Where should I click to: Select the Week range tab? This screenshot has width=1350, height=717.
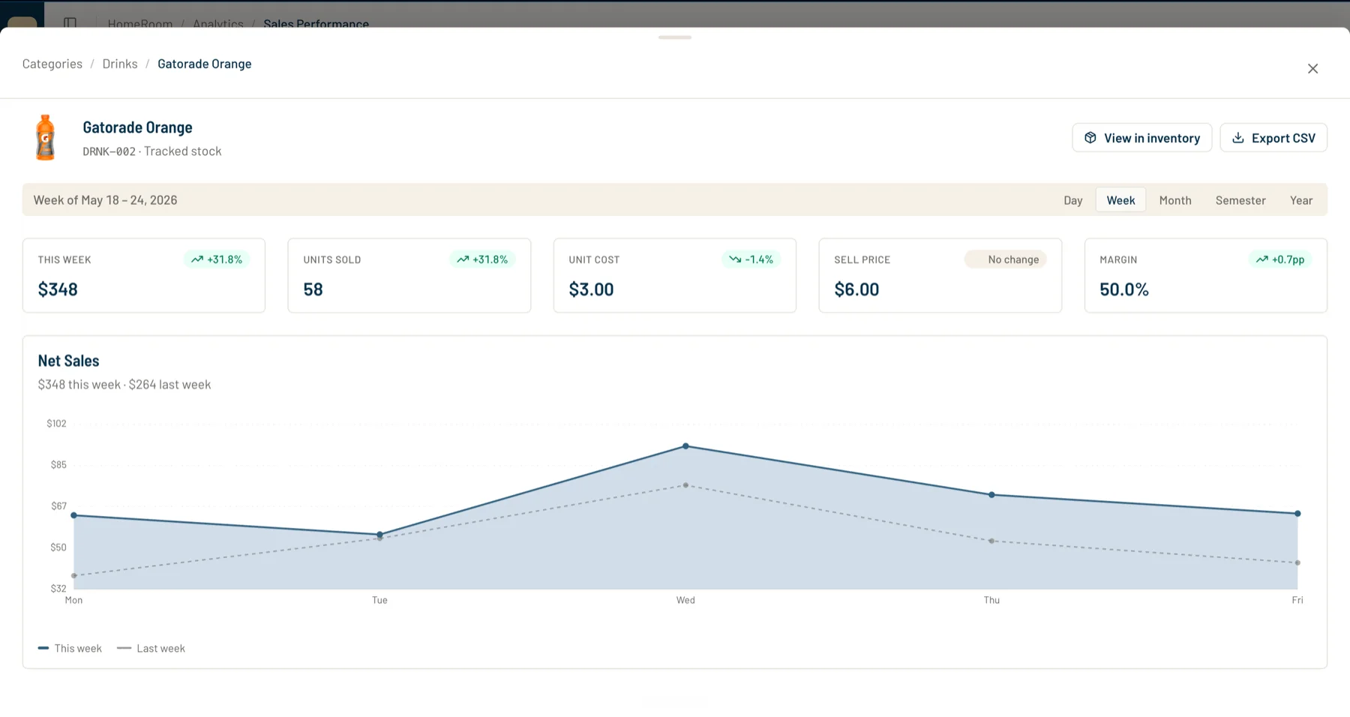tap(1120, 200)
